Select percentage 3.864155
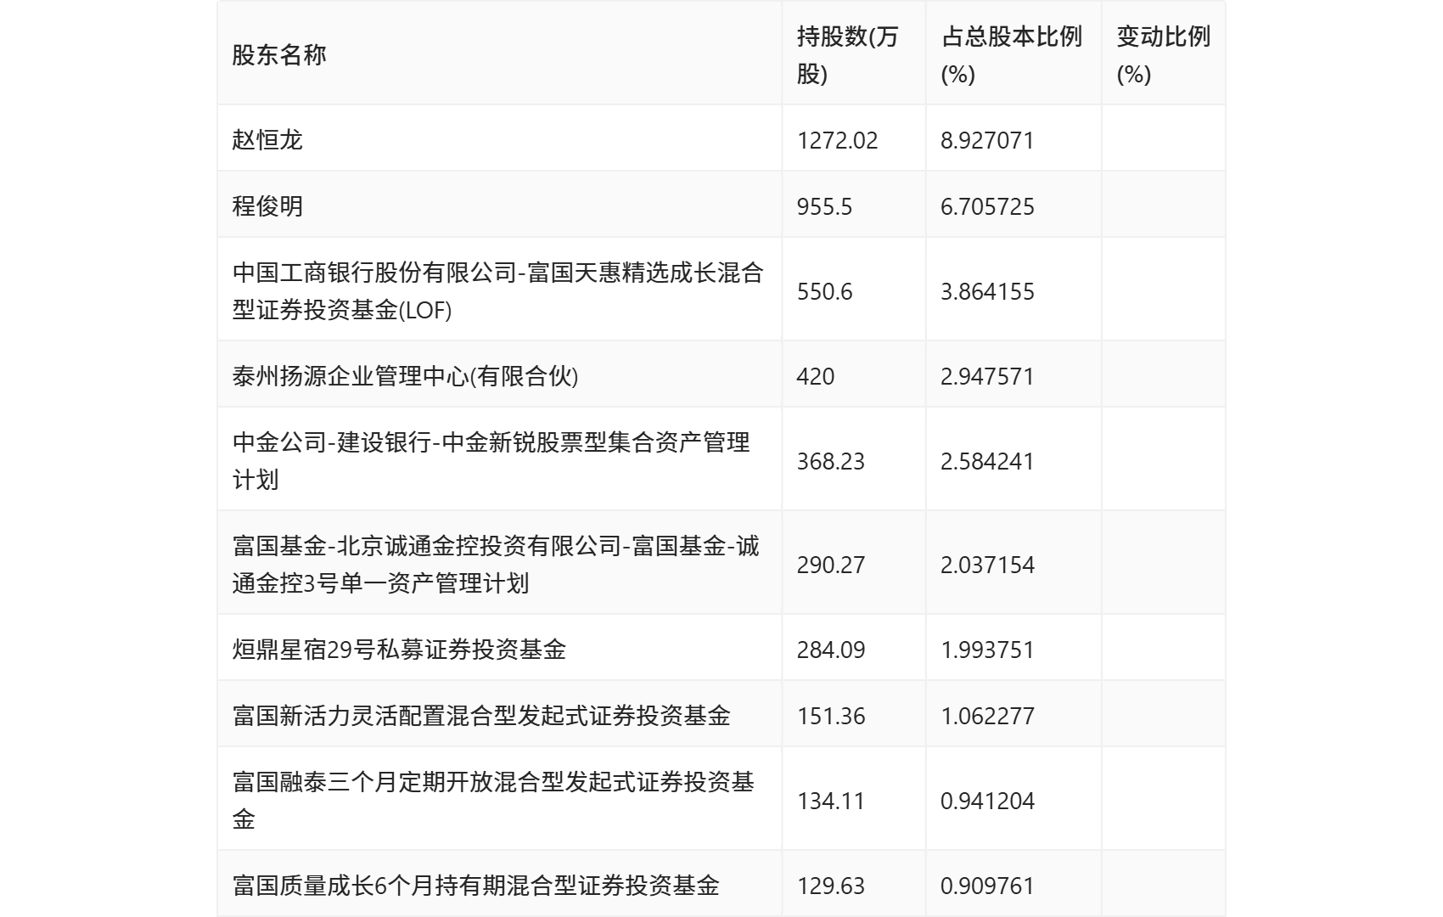1443x917 pixels. pos(987,291)
